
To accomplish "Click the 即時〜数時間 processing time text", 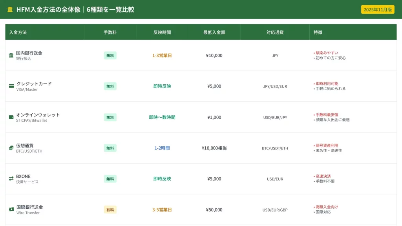I will point(162,117).
